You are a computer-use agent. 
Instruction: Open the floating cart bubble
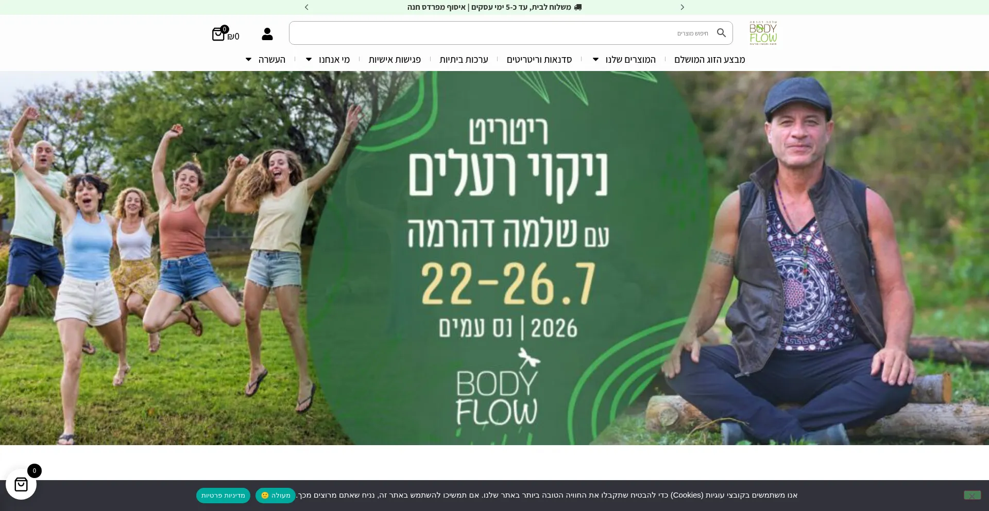pyautogui.click(x=21, y=484)
